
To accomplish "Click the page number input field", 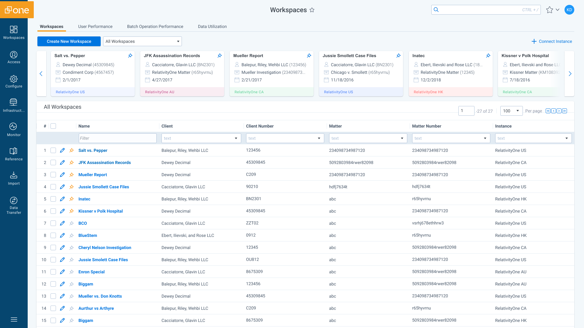I will click(466, 111).
